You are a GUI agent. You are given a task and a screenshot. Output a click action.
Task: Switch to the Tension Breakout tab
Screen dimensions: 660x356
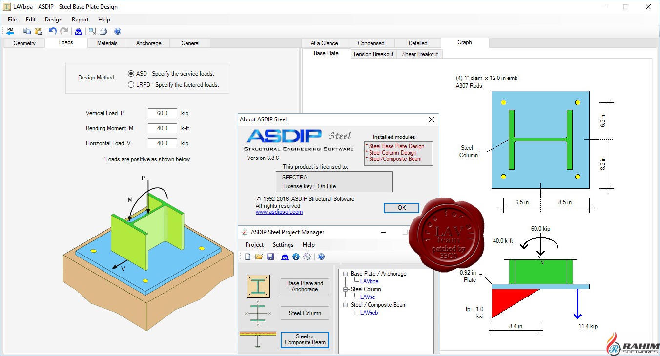373,54
